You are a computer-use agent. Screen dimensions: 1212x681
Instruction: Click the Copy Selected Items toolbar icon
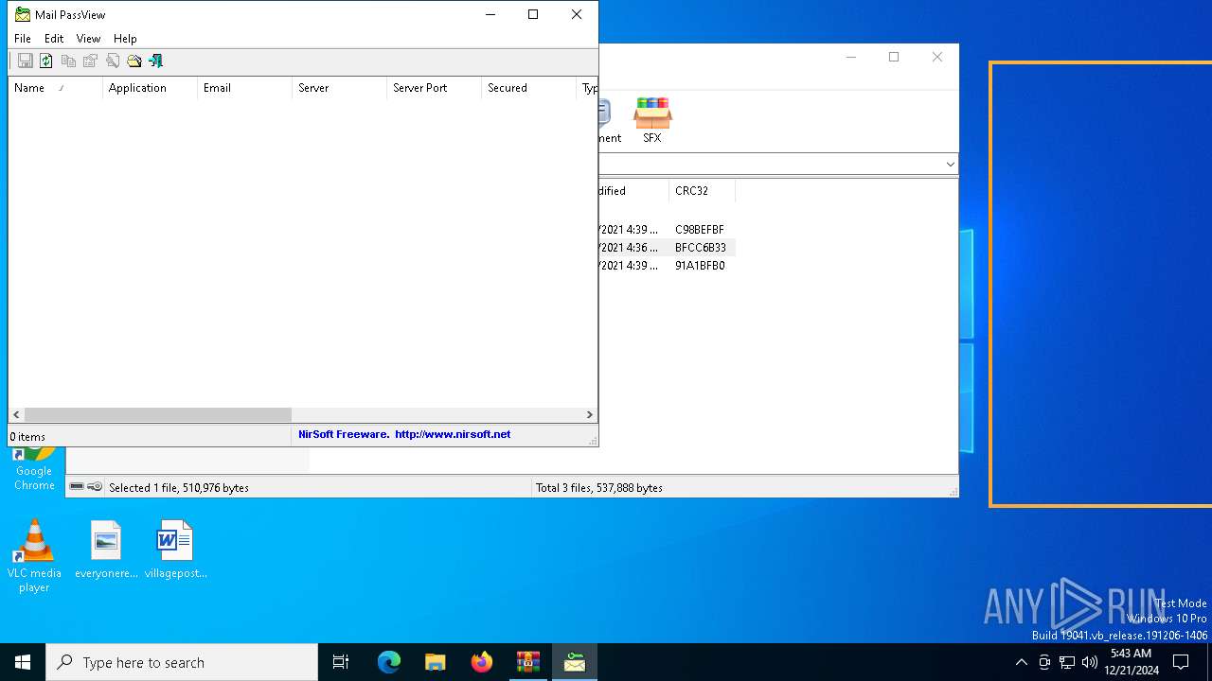coord(68,61)
